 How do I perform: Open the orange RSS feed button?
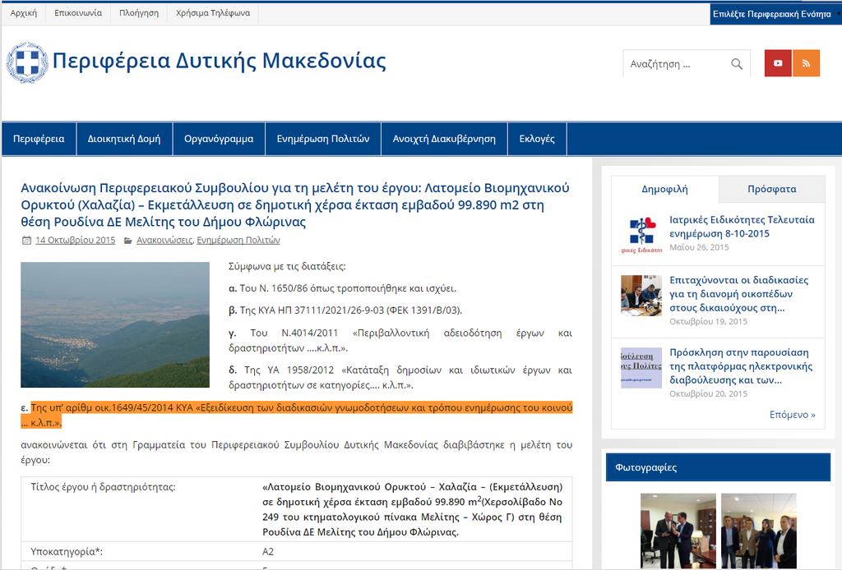tap(806, 63)
